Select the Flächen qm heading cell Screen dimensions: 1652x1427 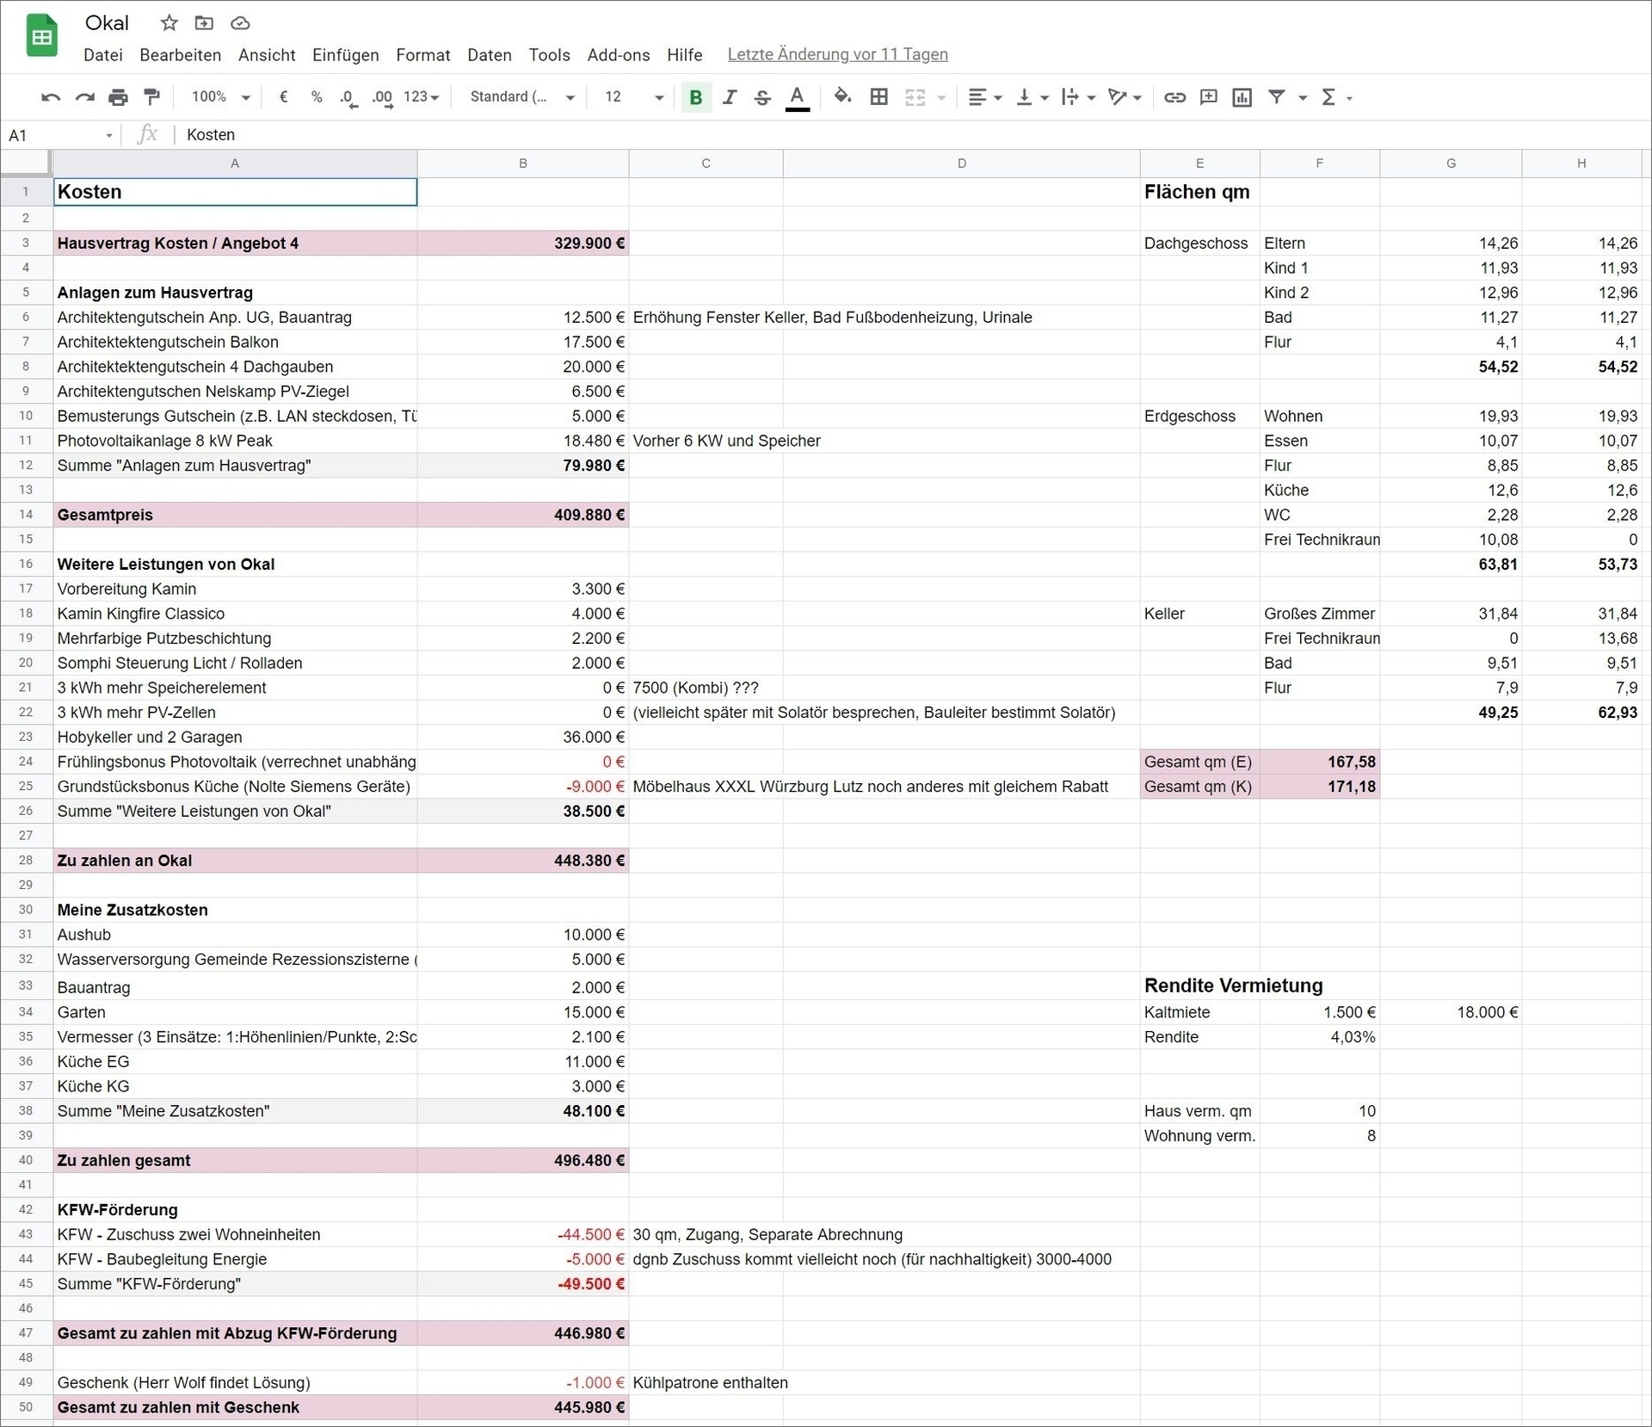1200,192
